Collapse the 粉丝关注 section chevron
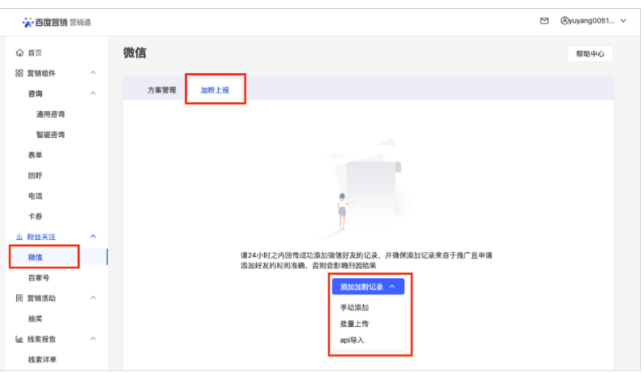The image size is (644, 373). pos(93,237)
